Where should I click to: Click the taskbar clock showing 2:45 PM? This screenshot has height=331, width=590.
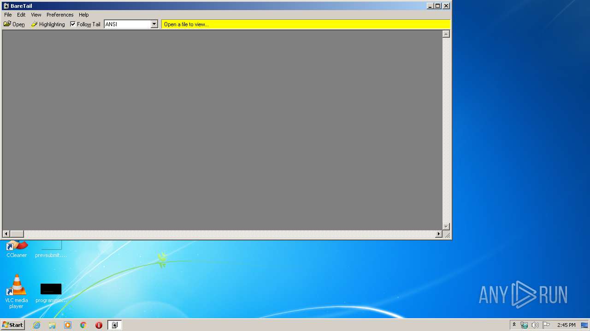[566, 325]
